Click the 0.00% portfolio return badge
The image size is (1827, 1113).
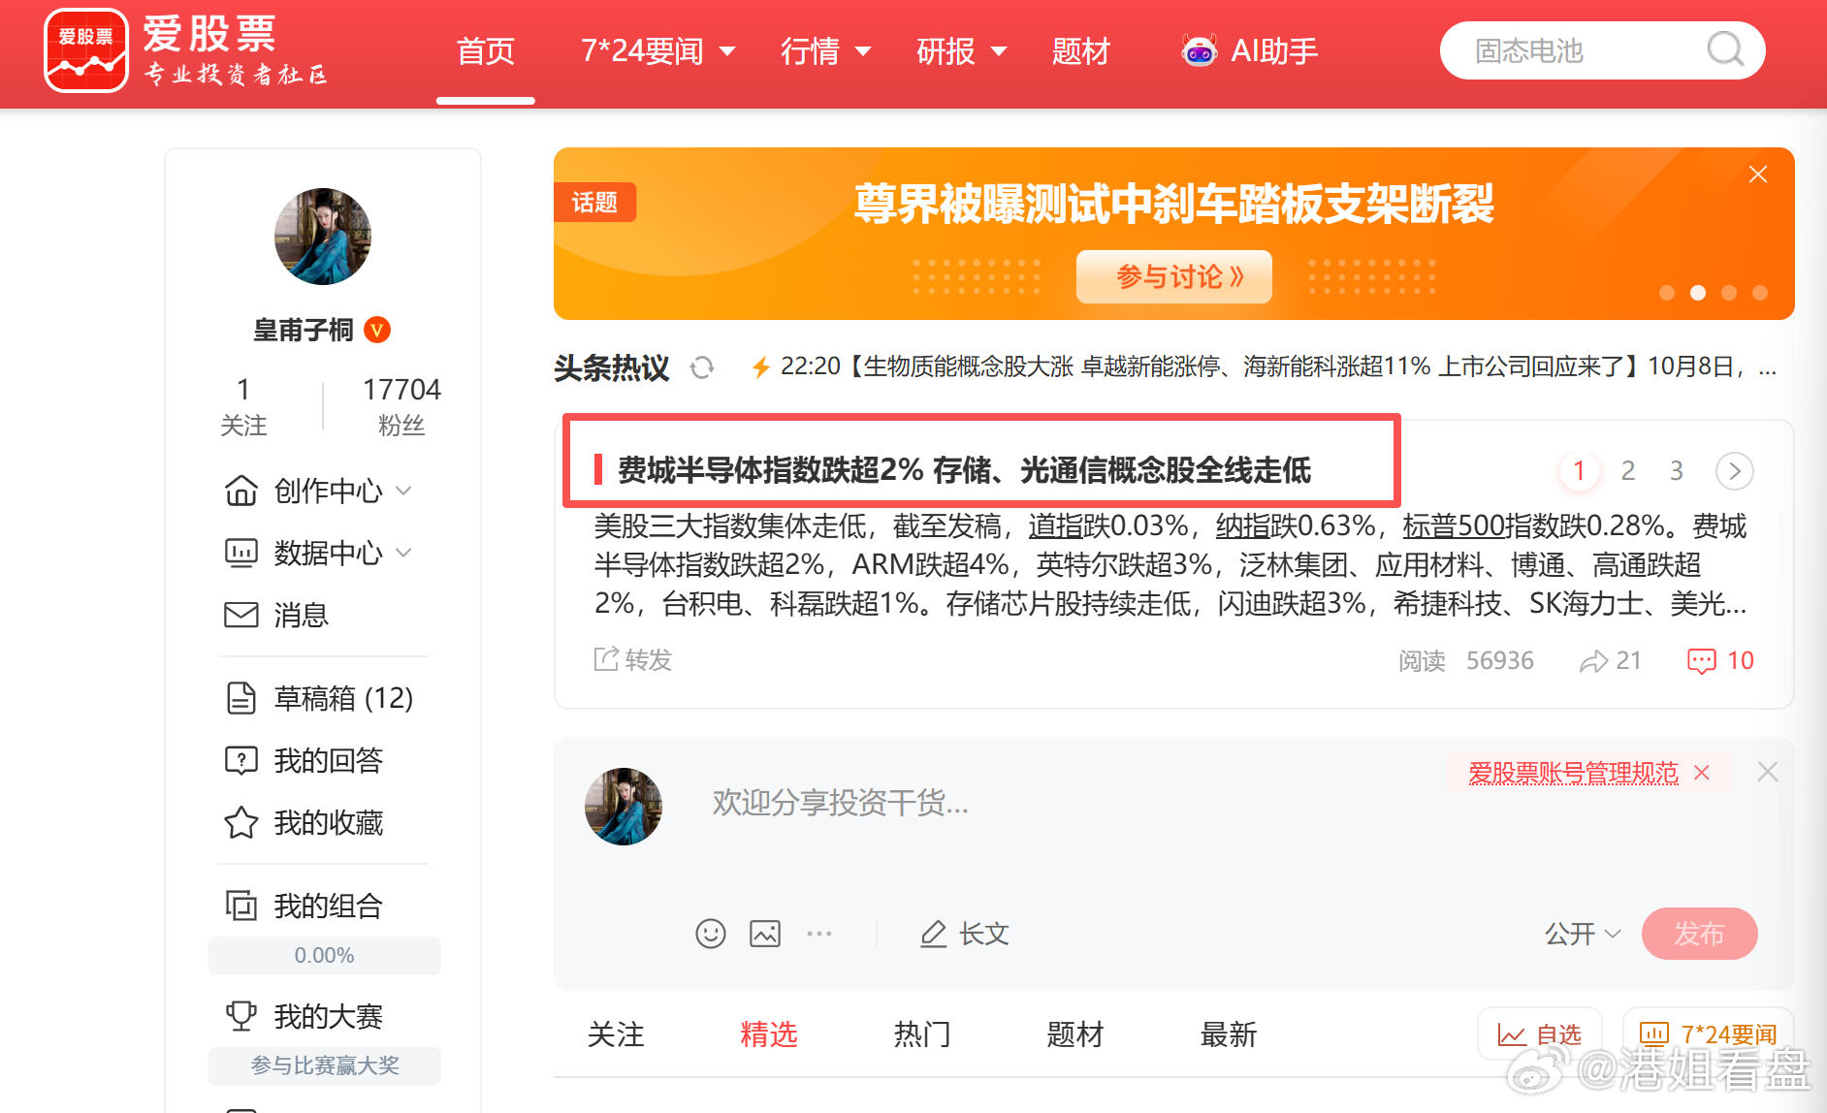pyautogui.click(x=325, y=955)
